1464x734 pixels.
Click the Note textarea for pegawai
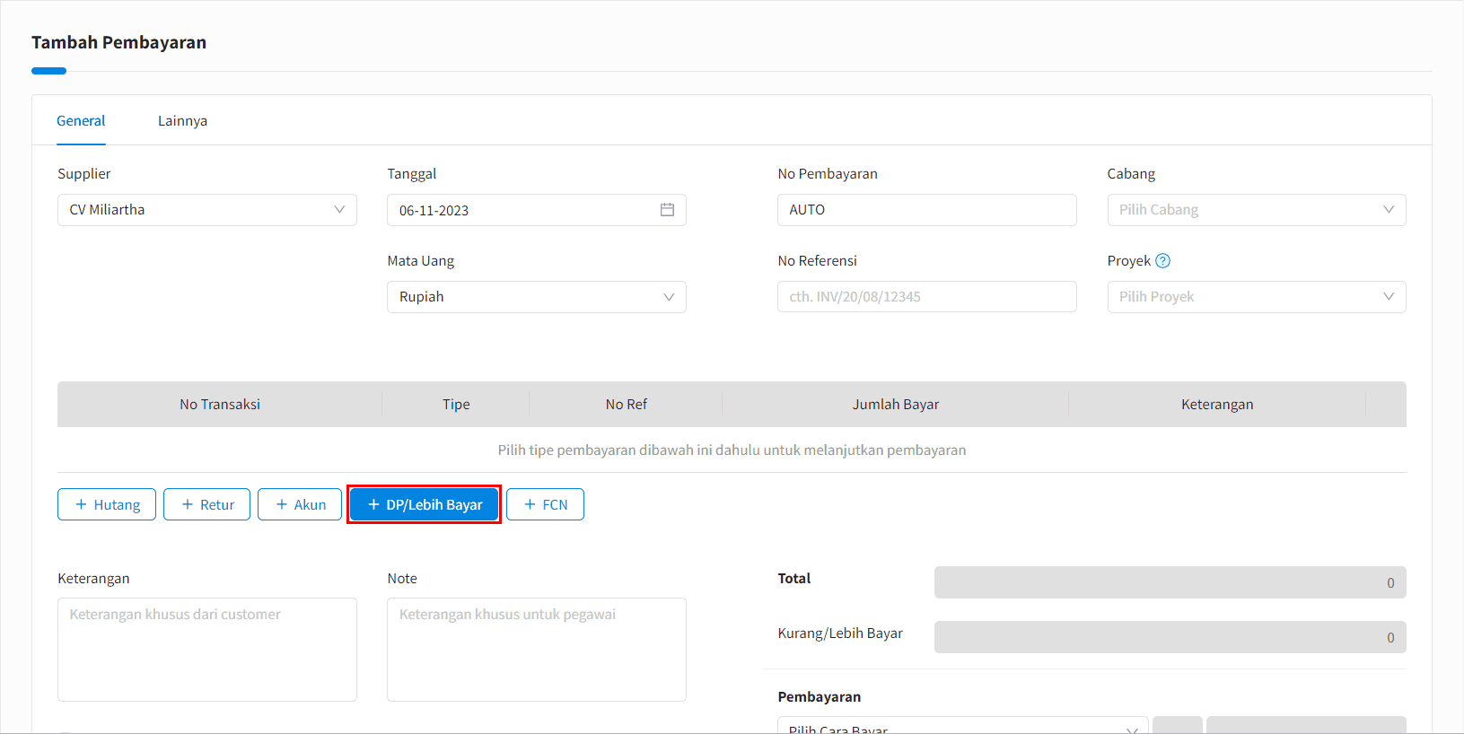pos(536,650)
